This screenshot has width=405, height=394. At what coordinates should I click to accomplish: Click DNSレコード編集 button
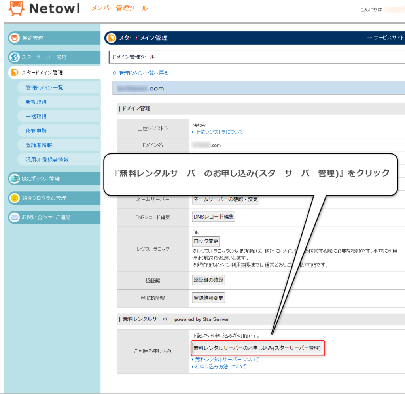[x=213, y=217]
